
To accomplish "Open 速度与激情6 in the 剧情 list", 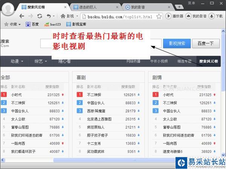I will [x=173, y=151].
